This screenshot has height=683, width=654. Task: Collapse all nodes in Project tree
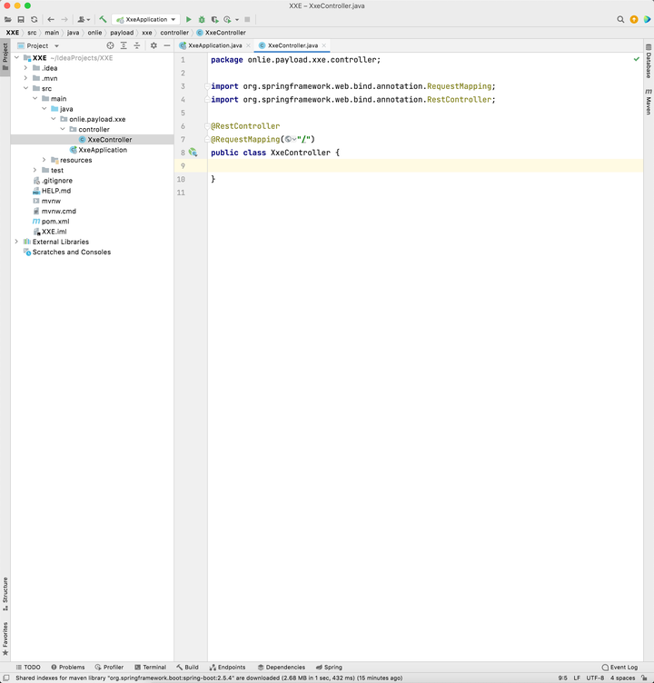coord(137,45)
